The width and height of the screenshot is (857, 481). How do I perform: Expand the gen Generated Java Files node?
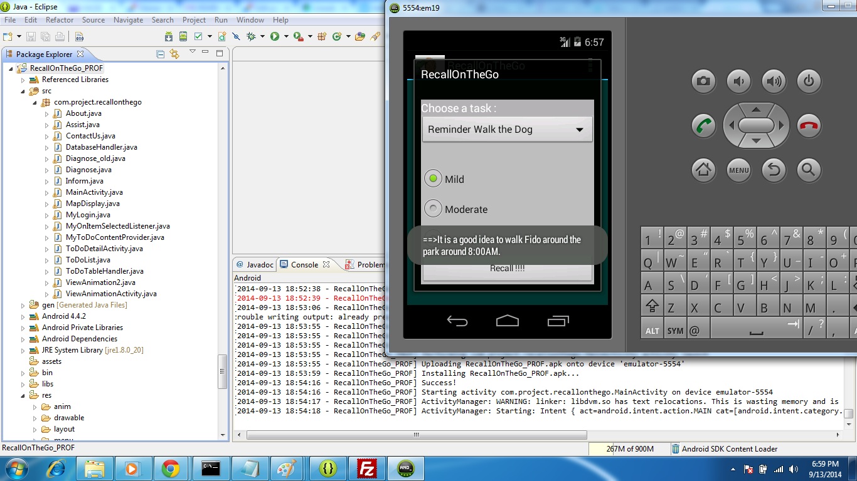pos(23,306)
